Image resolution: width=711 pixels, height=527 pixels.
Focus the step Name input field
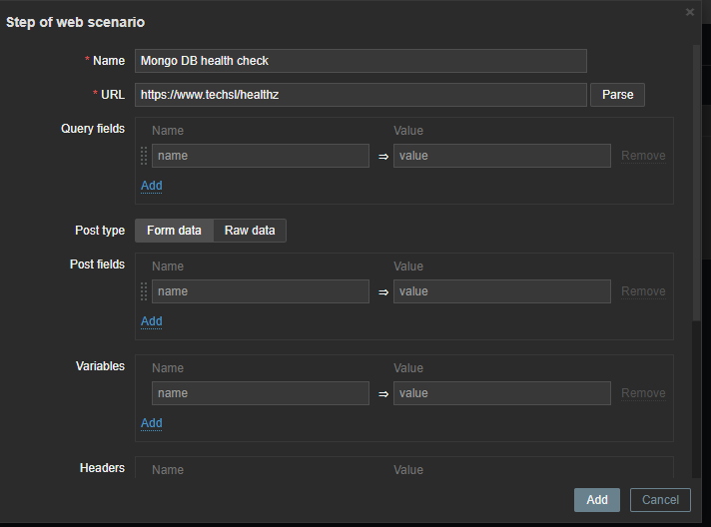(x=360, y=61)
